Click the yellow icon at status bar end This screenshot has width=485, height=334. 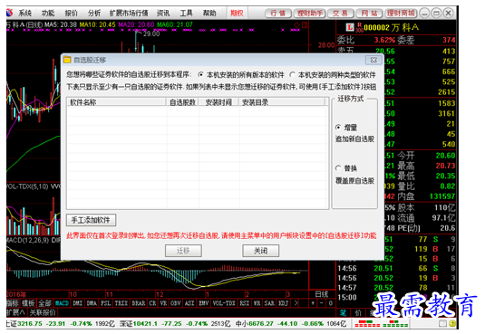[452, 323]
